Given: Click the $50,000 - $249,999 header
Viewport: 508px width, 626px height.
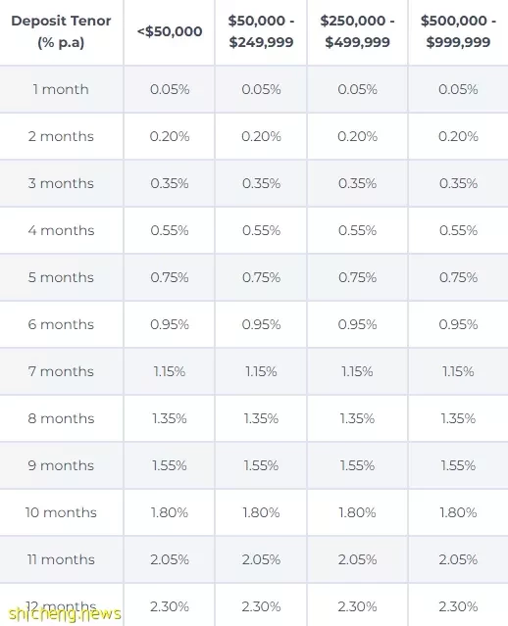Looking at the screenshot, I should coord(261,31).
